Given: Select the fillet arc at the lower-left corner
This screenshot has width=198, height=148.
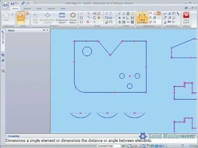Looking at the screenshot, I should pyautogui.click(x=78, y=89).
